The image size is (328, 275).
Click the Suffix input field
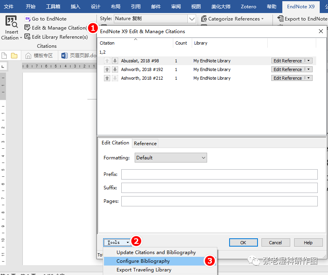(x=219, y=188)
